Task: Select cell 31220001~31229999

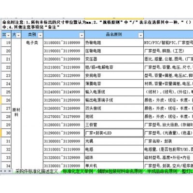Action: pyautogui.click(x=64, y=75)
